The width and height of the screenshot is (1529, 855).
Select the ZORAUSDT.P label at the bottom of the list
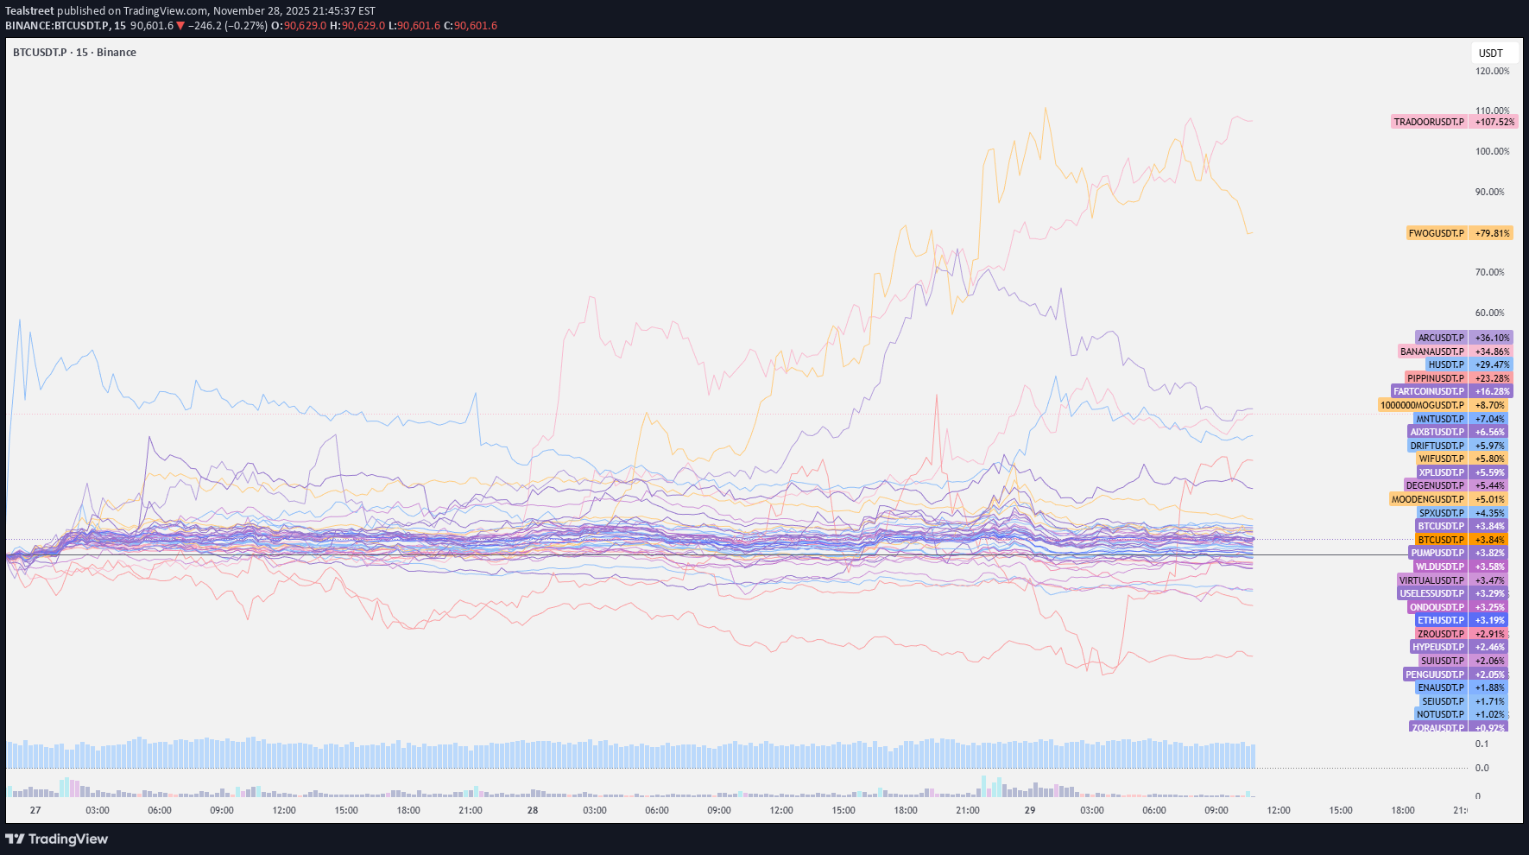1437,727
